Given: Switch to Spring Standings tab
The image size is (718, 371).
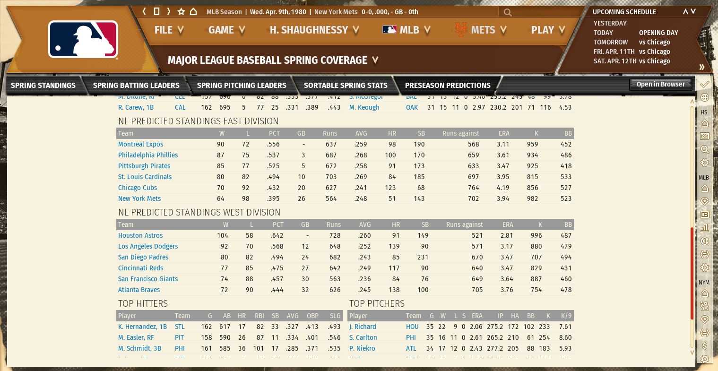Looking at the screenshot, I should (x=43, y=86).
